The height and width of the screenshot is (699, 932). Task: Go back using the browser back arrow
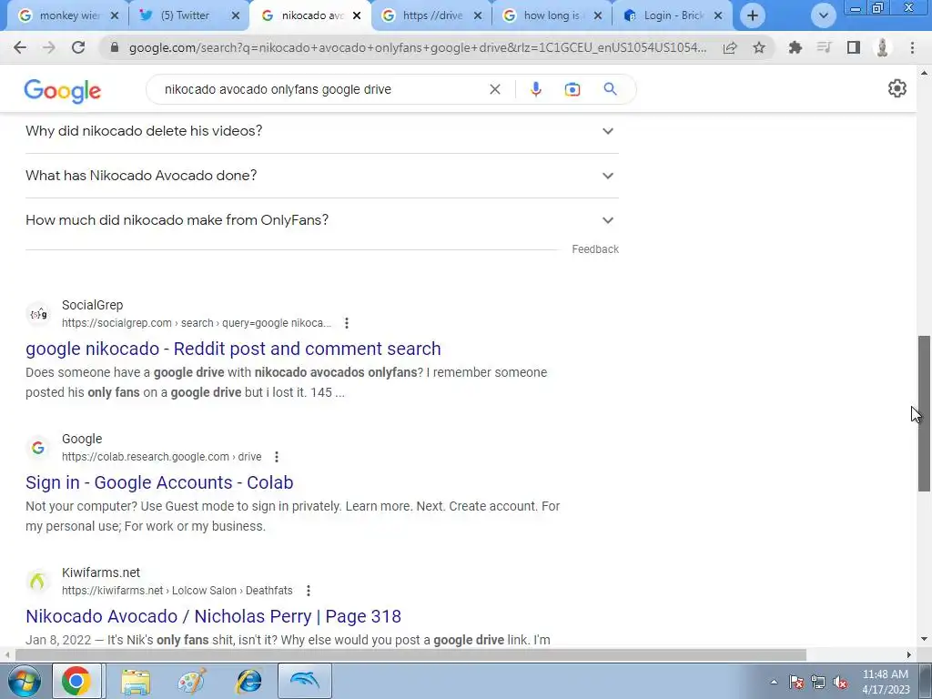point(20,47)
